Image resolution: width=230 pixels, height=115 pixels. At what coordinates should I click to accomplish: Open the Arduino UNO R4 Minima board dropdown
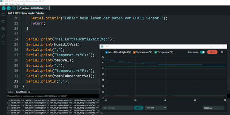(x=33, y=8)
